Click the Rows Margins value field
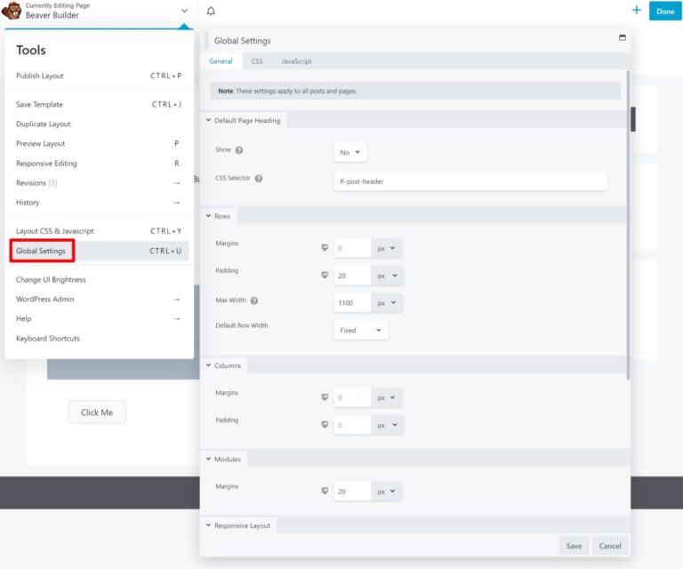This screenshot has width=683, height=569. pyautogui.click(x=352, y=248)
